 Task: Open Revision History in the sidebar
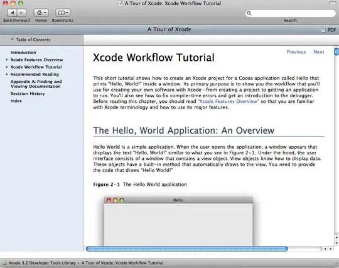pos(28,94)
